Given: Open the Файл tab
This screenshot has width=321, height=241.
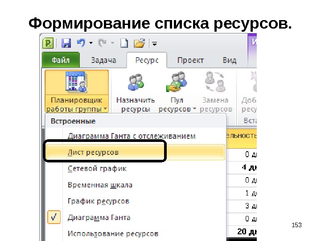Looking at the screenshot, I should 61,60.
